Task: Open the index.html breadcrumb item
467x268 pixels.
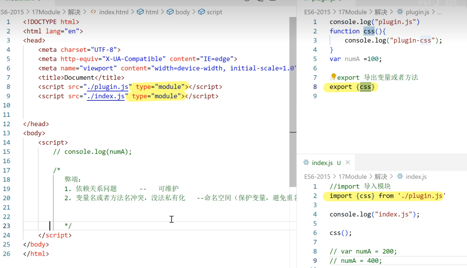Action: point(114,12)
